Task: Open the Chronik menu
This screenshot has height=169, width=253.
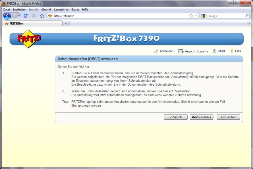Action: 46,9
